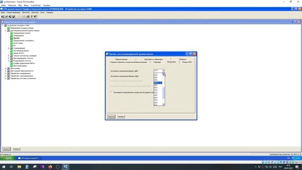The image size is (302, 170).
Task: Select 'Параметры кодирования' tree item
Action: click(x=20, y=73)
